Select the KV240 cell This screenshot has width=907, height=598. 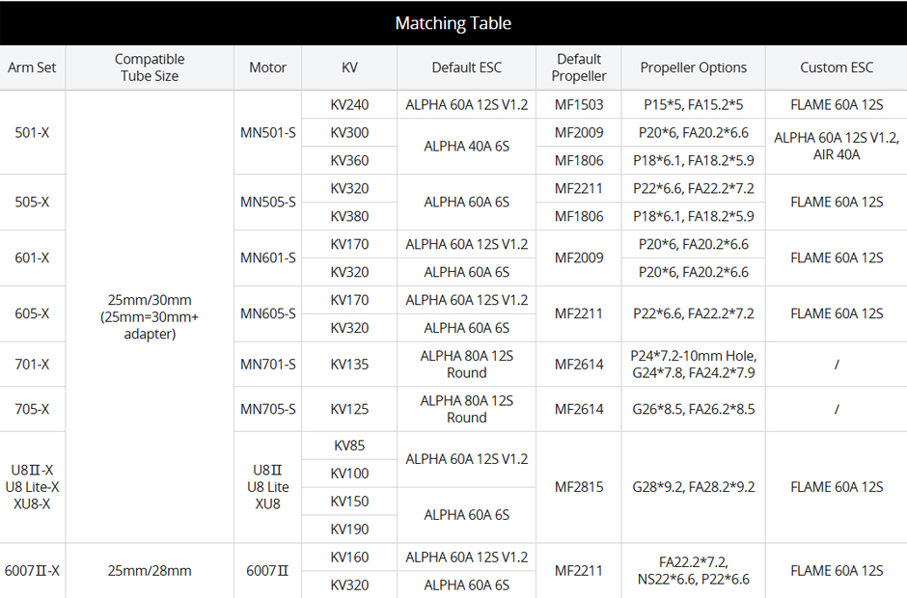coord(348,104)
